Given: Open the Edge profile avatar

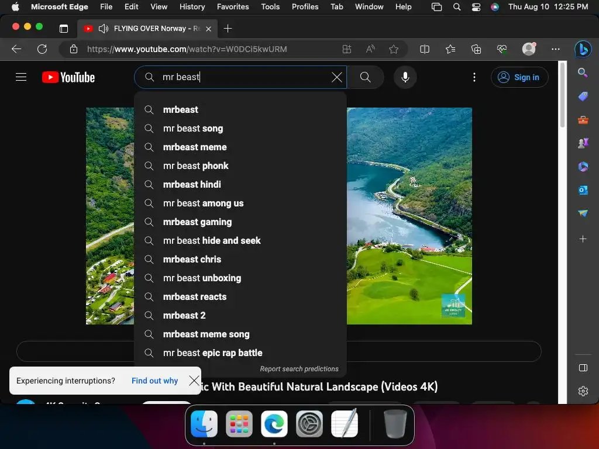Looking at the screenshot, I should 529,49.
